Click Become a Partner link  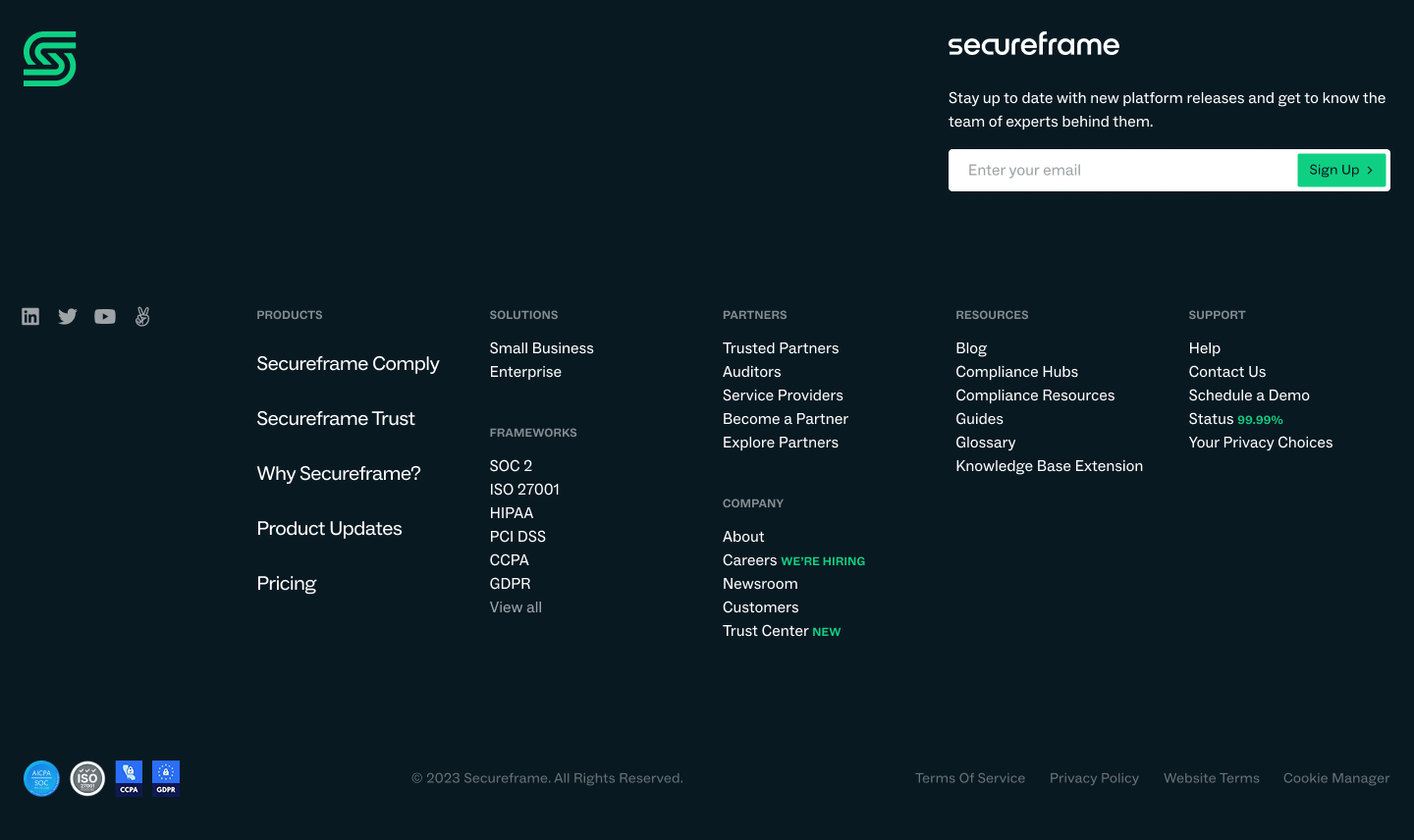(x=786, y=419)
